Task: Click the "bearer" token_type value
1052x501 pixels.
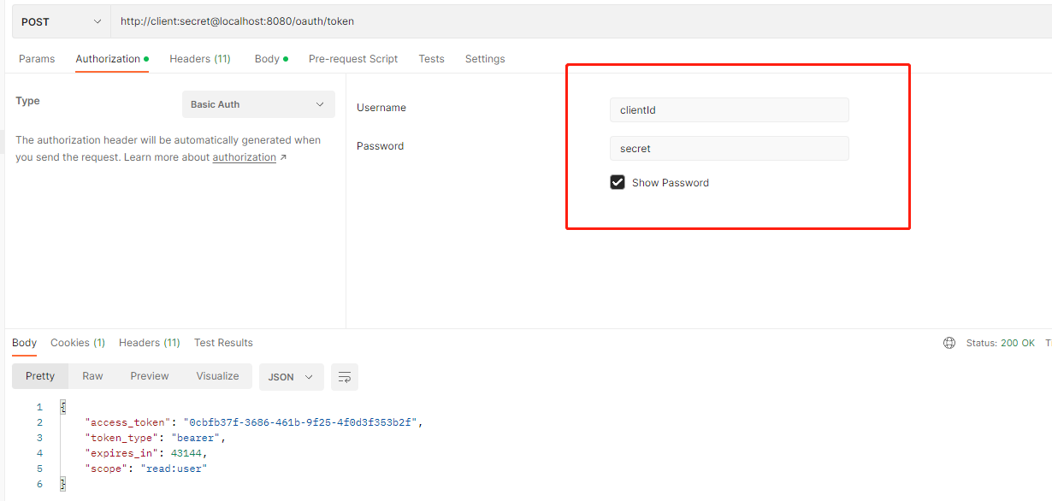Action: coord(196,438)
